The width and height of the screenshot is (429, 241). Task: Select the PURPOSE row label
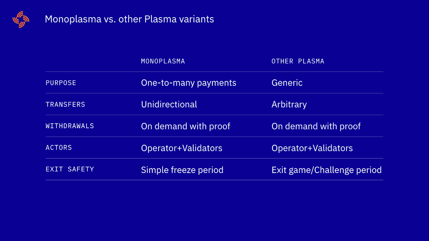pyautogui.click(x=61, y=83)
